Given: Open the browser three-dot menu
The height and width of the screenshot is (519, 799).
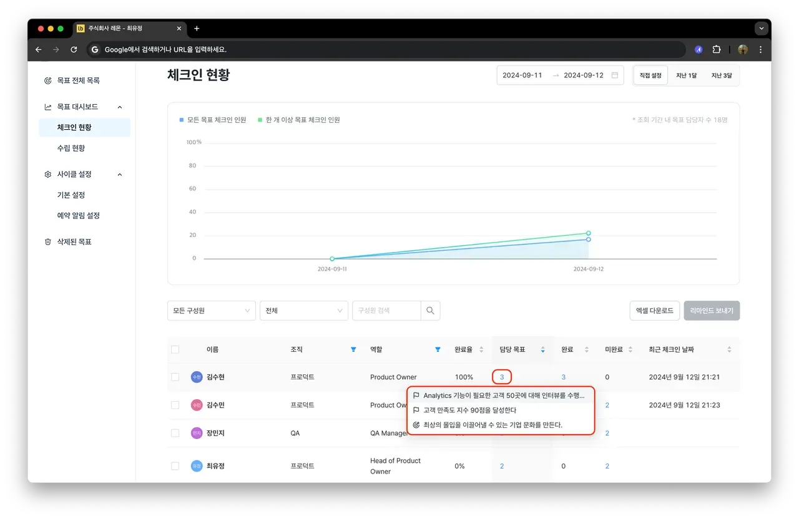Looking at the screenshot, I should 760,50.
